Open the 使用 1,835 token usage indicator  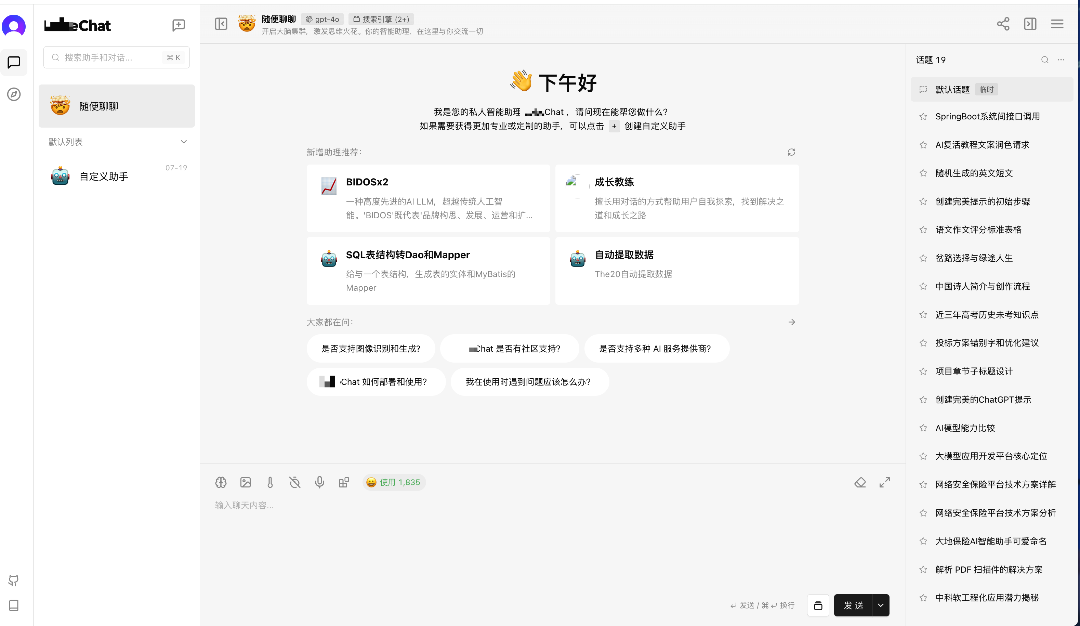click(393, 482)
